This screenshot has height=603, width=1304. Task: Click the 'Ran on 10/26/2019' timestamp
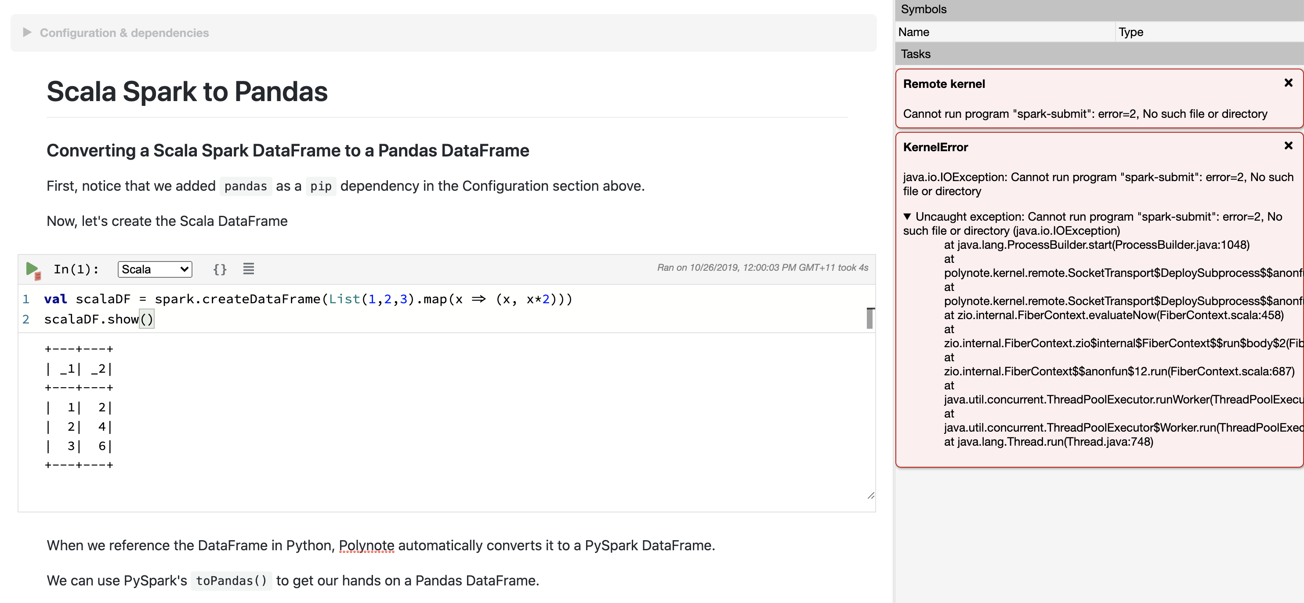(762, 267)
